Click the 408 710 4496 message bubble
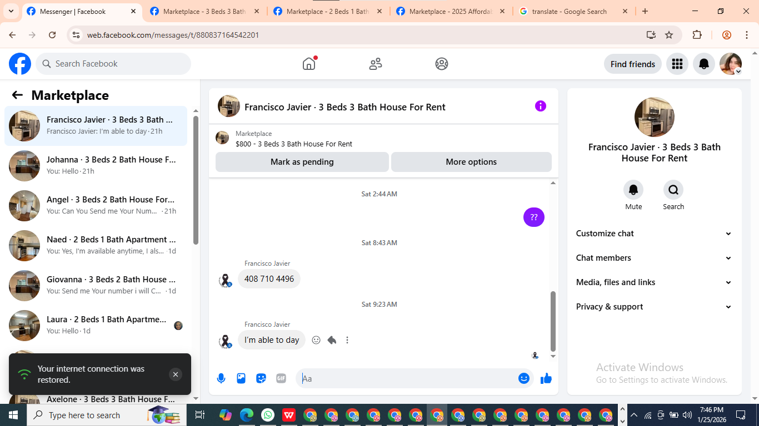759x426 pixels. [x=269, y=278]
